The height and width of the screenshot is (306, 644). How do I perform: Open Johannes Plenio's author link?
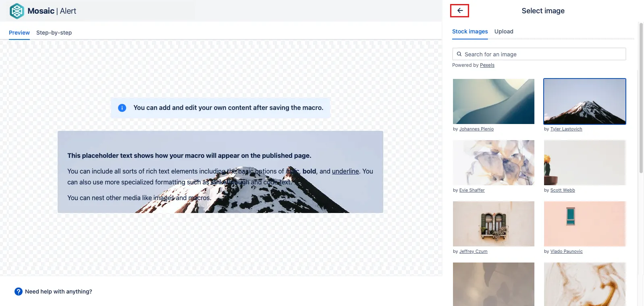476,129
